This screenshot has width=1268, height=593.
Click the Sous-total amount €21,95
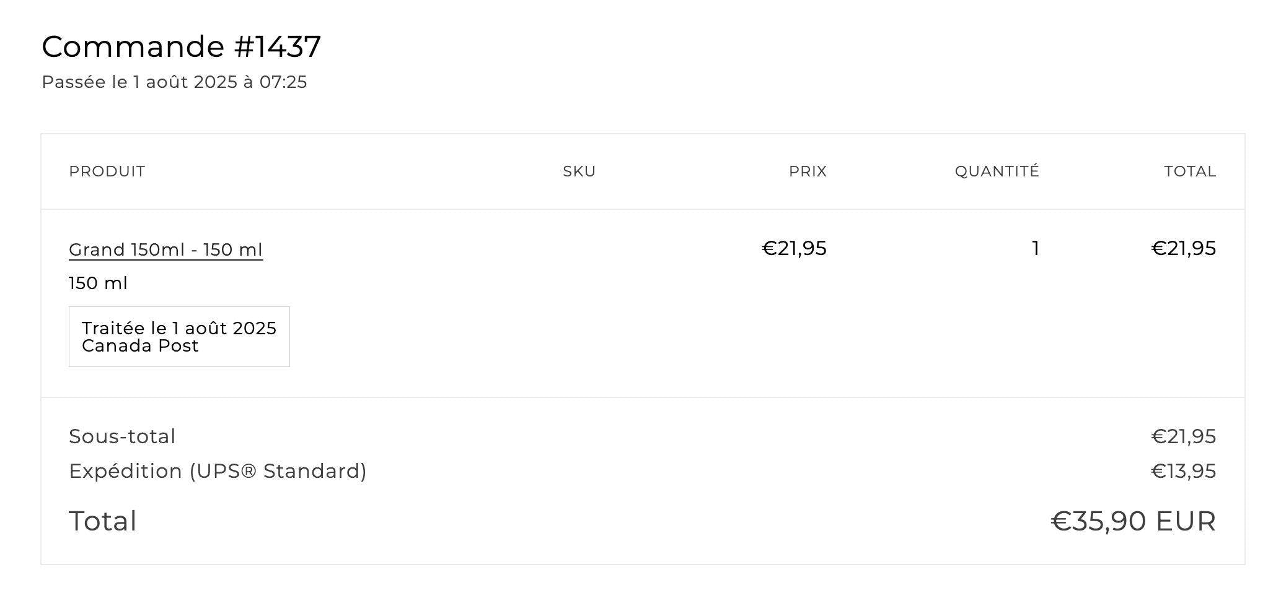coord(1184,436)
